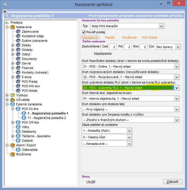Screen dimensions: 187x190
Task: Open the Úpr. Bez úpravy dropdown
Action: [178, 47]
